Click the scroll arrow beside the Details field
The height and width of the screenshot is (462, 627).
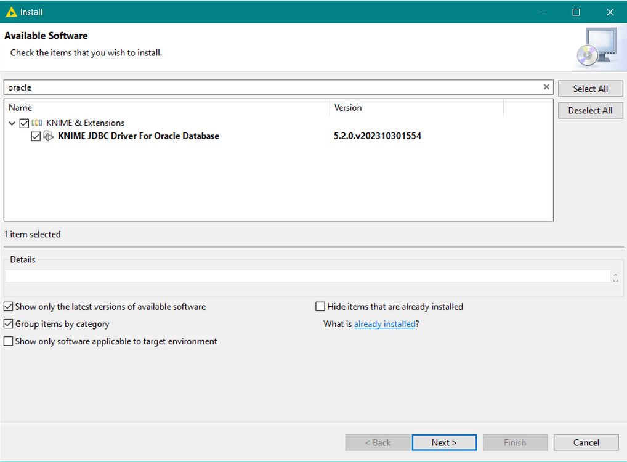tap(615, 277)
